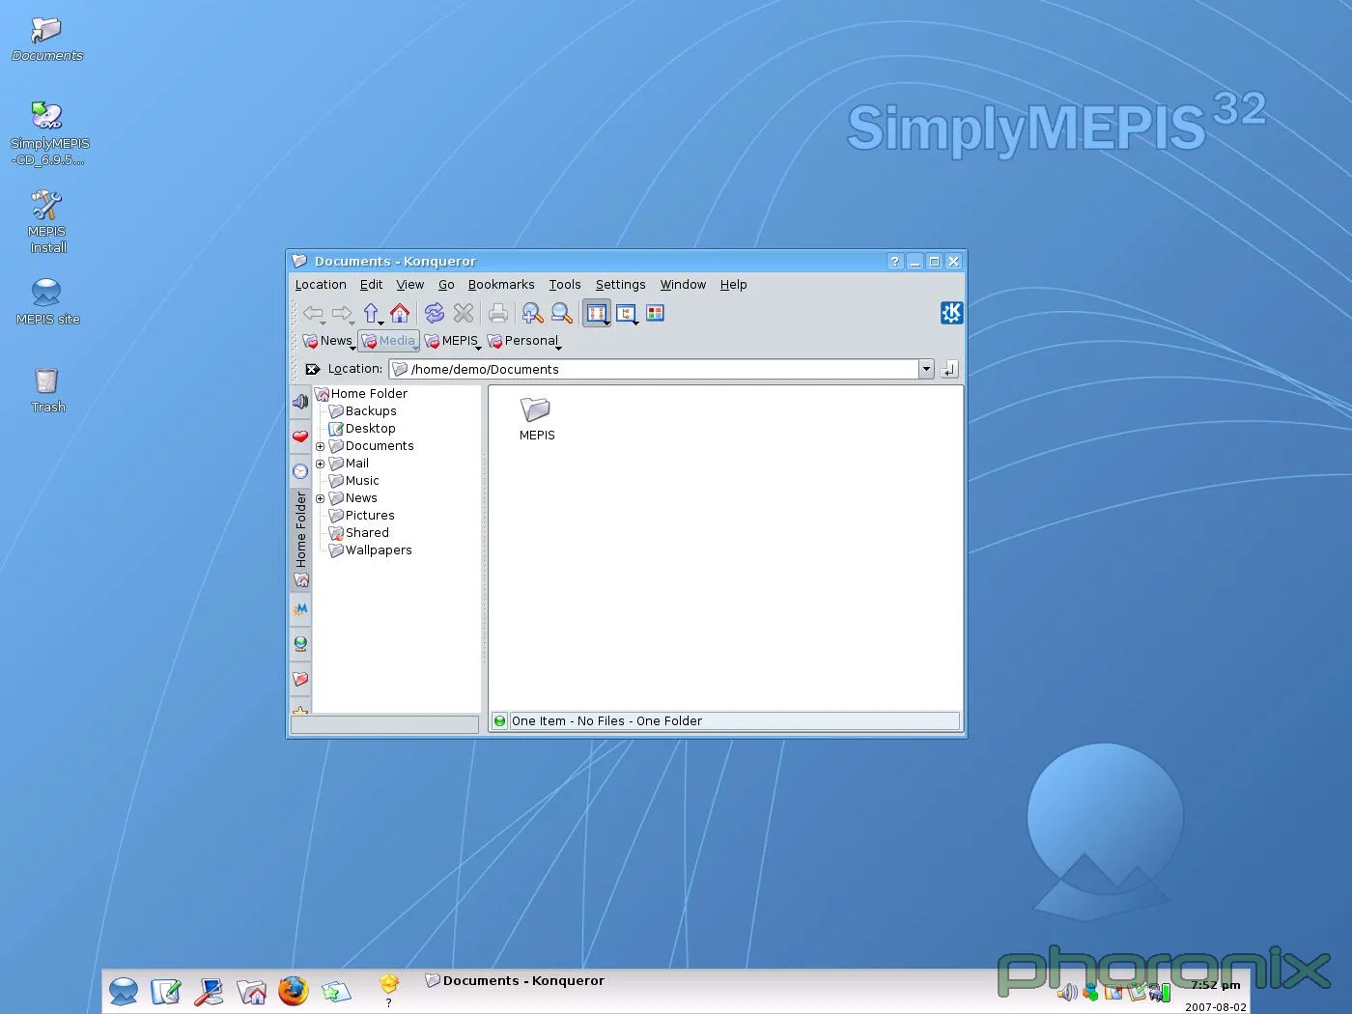
Task: Click the MEPIS site desktop icon
Action: pyautogui.click(x=47, y=301)
